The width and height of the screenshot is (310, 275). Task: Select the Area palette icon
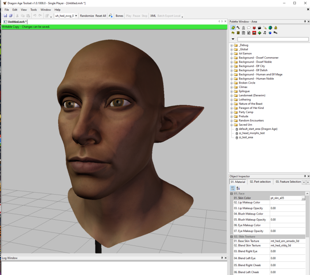[233, 27]
